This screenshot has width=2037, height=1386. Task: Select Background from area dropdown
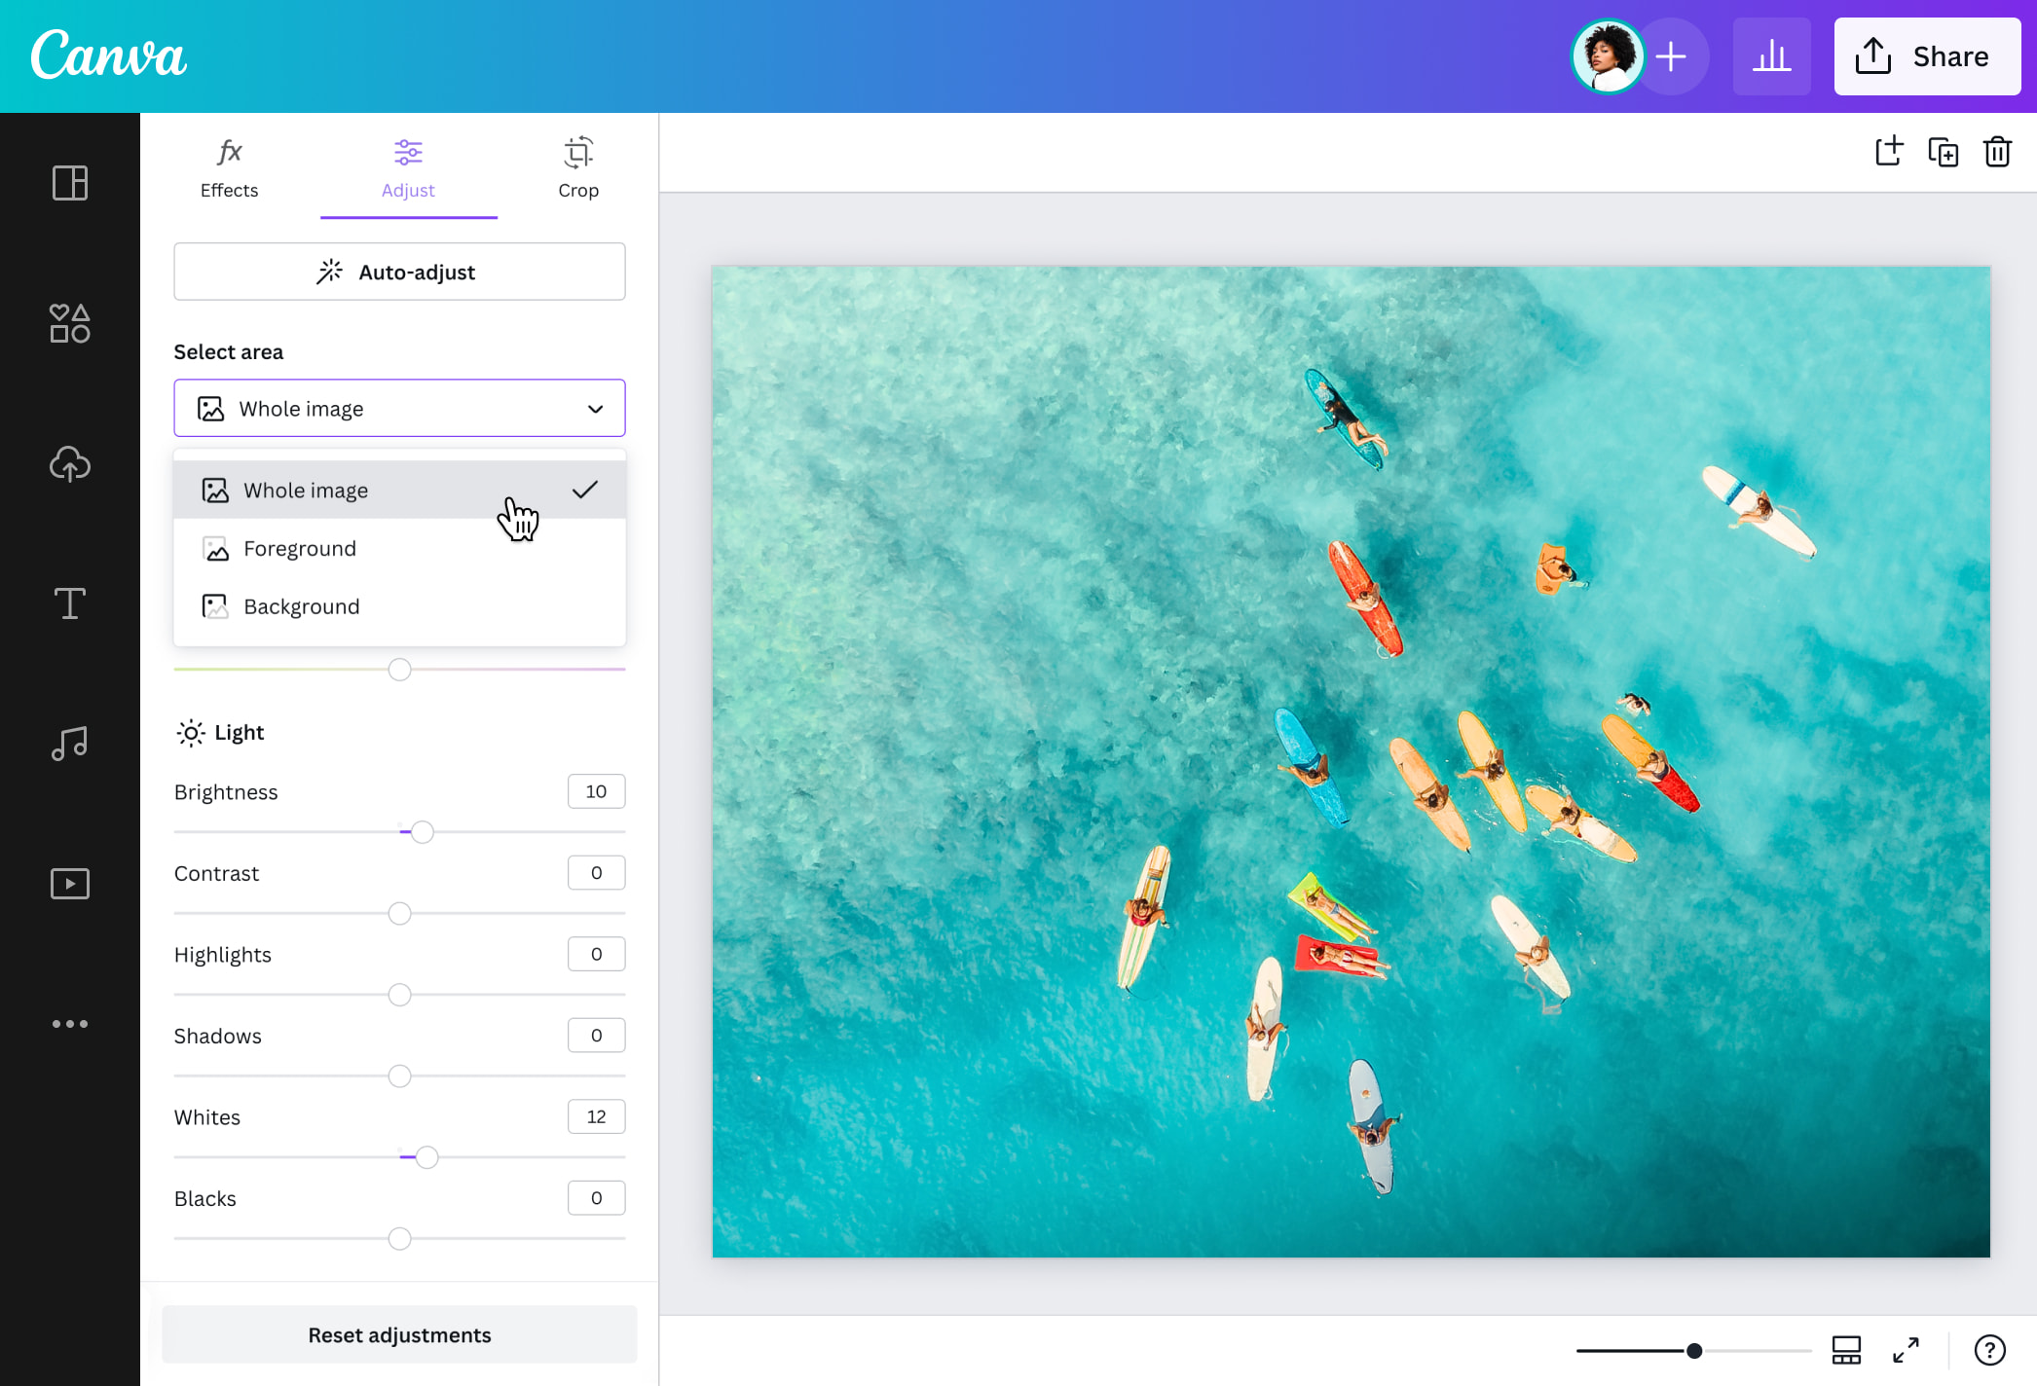[302, 604]
